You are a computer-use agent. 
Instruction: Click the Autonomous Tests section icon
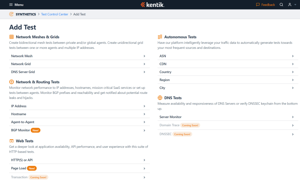(x=160, y=37)
